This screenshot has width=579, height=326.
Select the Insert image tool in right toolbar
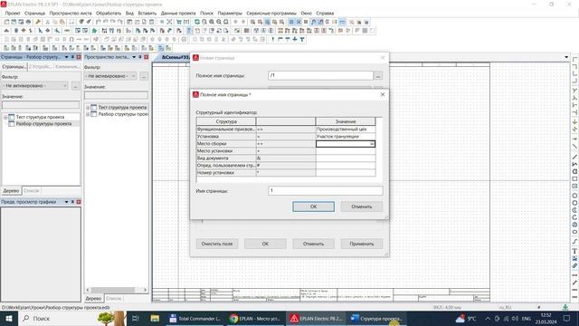[x=574, y=258]
